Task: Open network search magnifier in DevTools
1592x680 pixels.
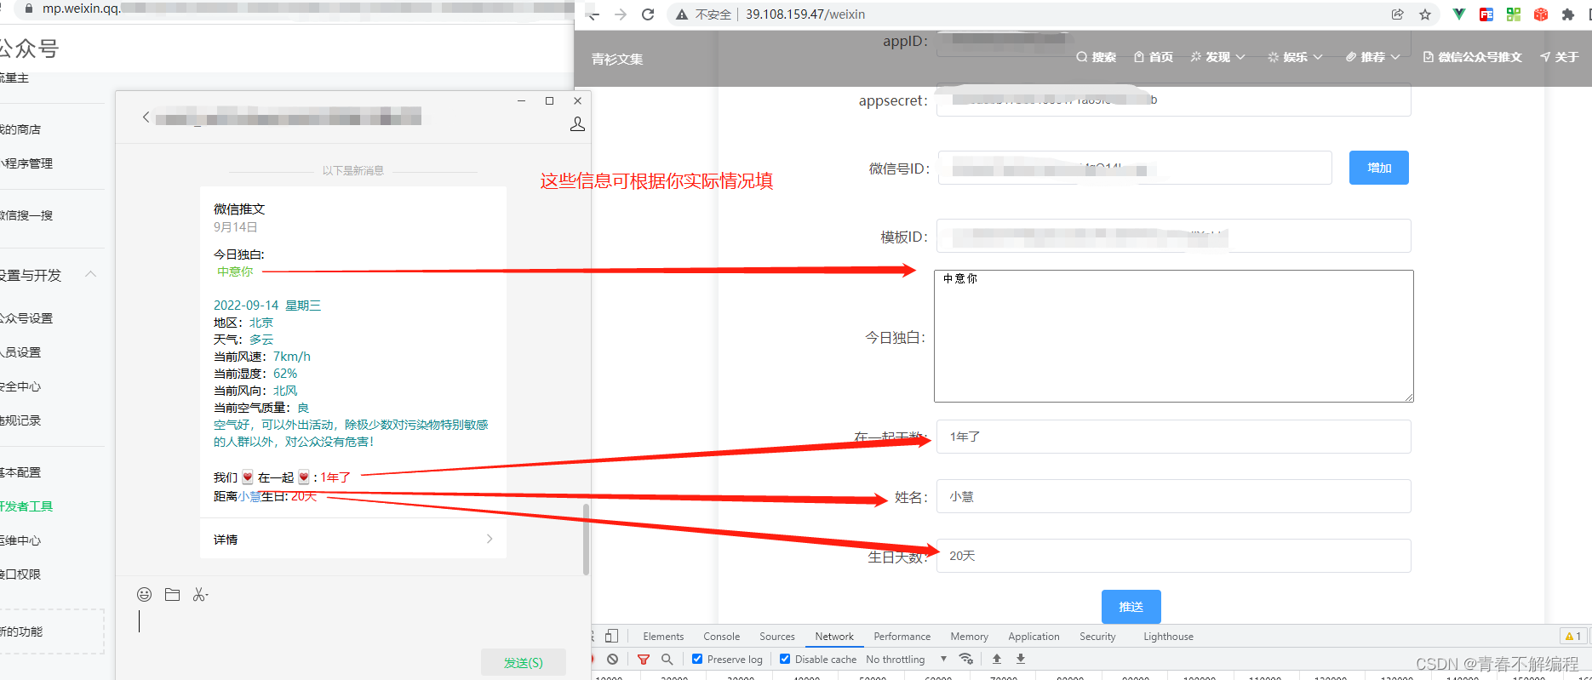Action: (x=667, y=659)
